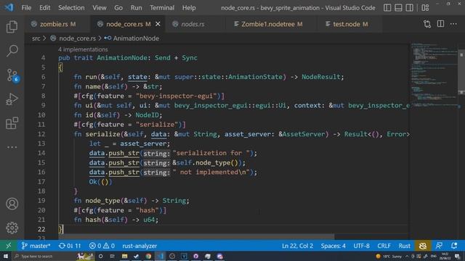
Task: Change indentation via Spaces: 4
Action: [333, 246]
